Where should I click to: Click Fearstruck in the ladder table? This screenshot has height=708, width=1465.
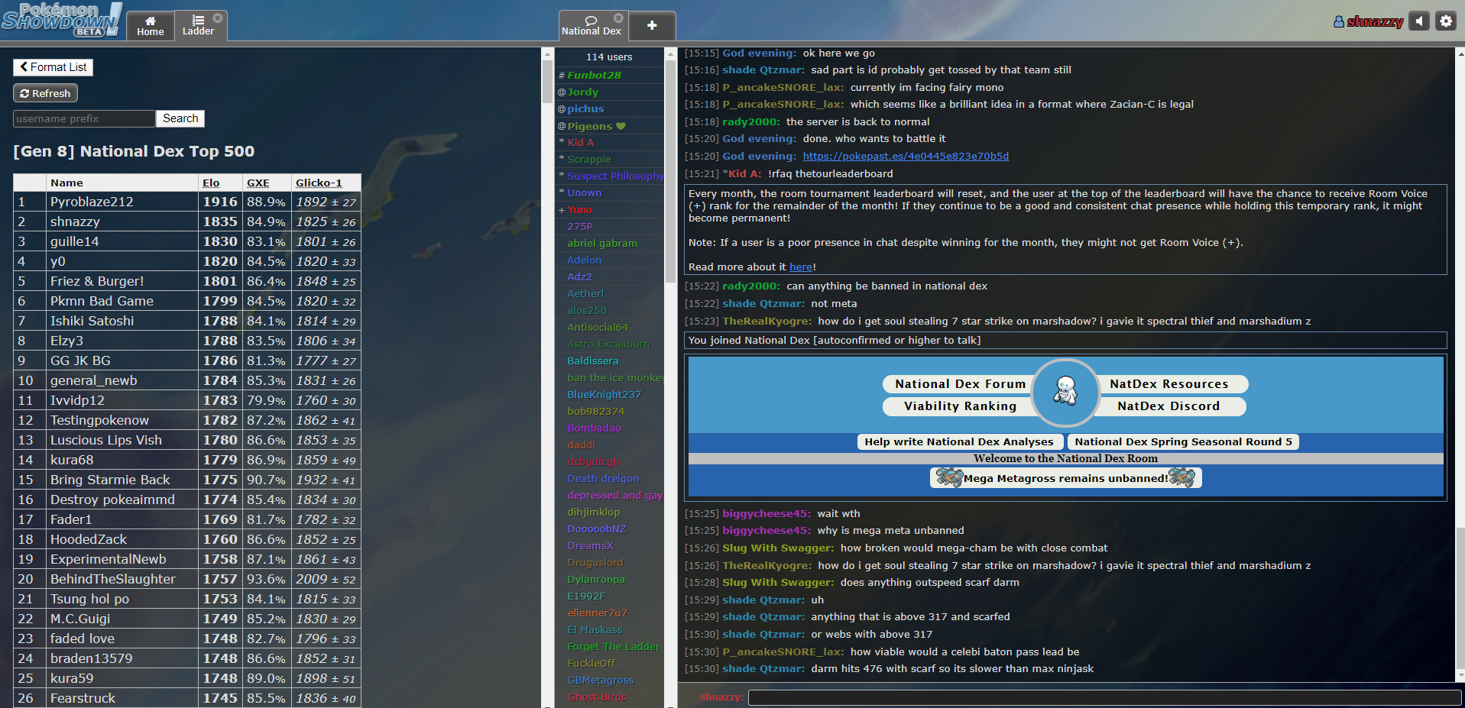click(83, 698)
